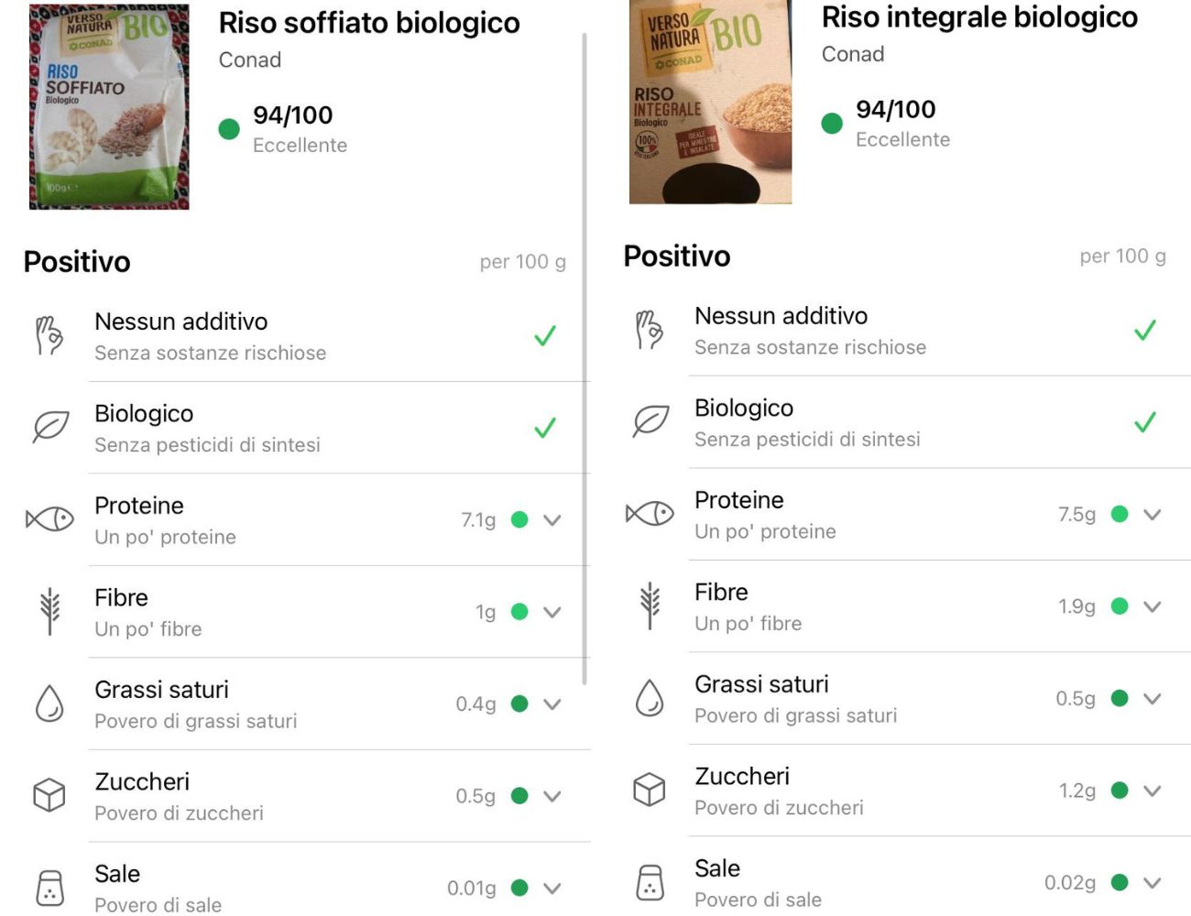
Task: Expand the Zuccheri row for Riso integrale
Action: (1153, 789)
